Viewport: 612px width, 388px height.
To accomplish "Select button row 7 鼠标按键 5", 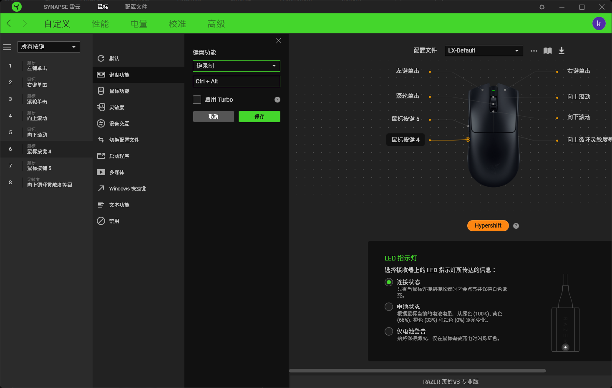I will (46, 166).
